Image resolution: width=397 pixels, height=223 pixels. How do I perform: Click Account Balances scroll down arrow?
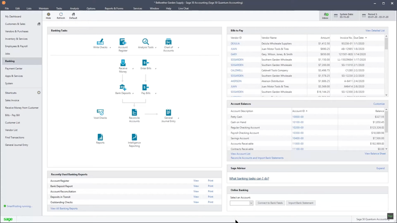coord(386,149)
